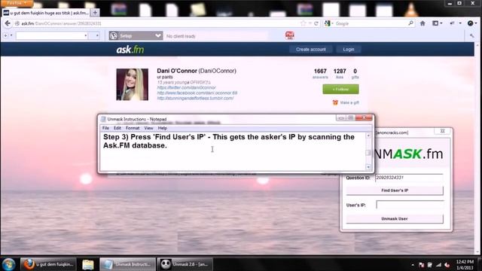This screenshot has width=482, height=271.
Task: Open Notepad Help menu
Action: (x=163, y=128)
